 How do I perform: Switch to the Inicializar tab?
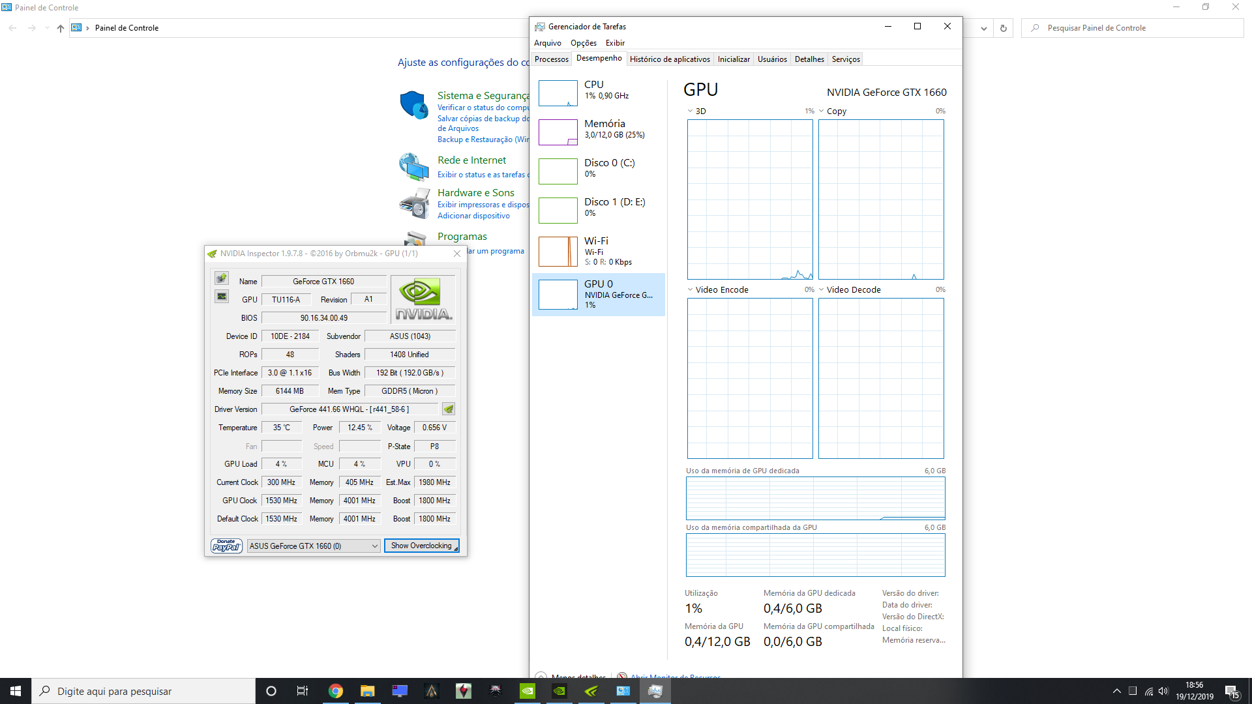click(734, 59)
